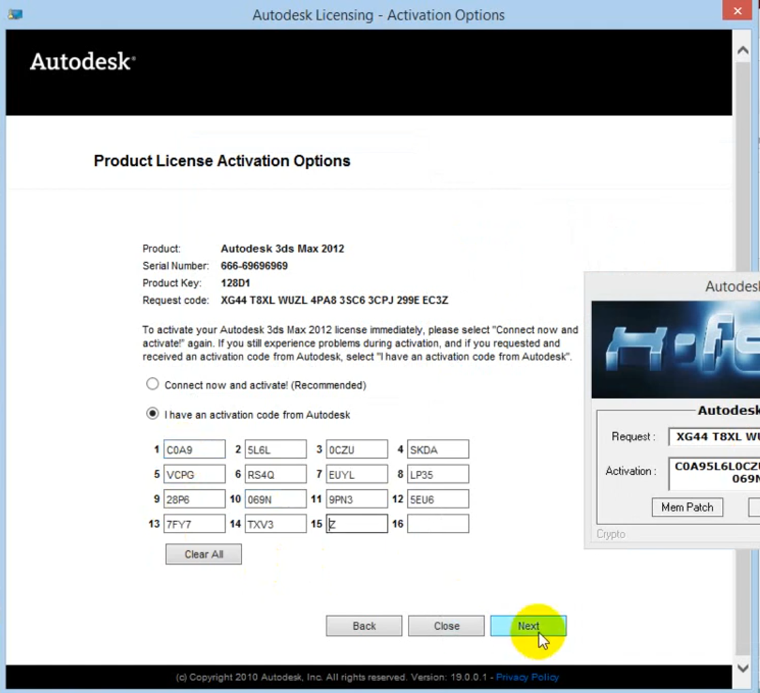
Task: Click activation code field 16
Action: pos(438,524)
